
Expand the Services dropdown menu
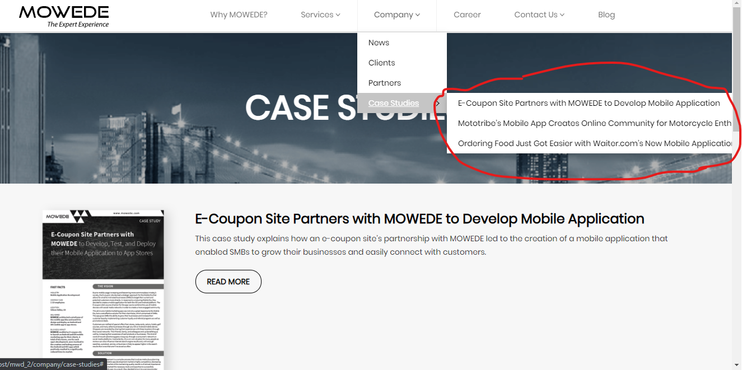point(320,15)
